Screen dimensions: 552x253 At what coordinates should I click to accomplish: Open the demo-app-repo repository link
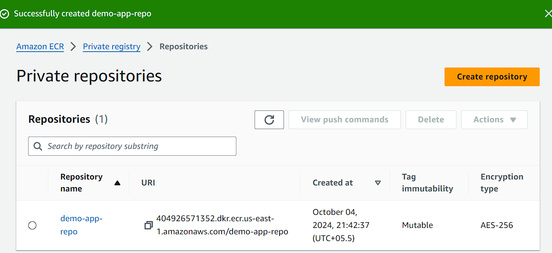click(81, 225)
